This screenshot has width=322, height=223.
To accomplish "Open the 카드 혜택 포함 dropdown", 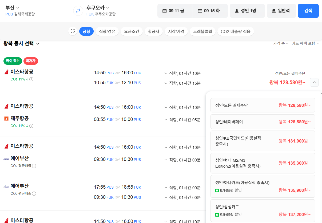I will (305, 43).
